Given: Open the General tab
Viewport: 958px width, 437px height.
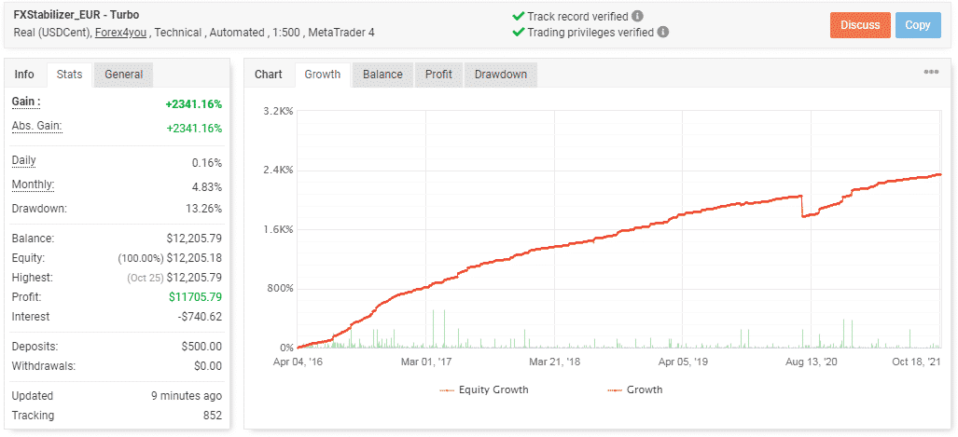Looking at the screenshot, I should 123,75.
